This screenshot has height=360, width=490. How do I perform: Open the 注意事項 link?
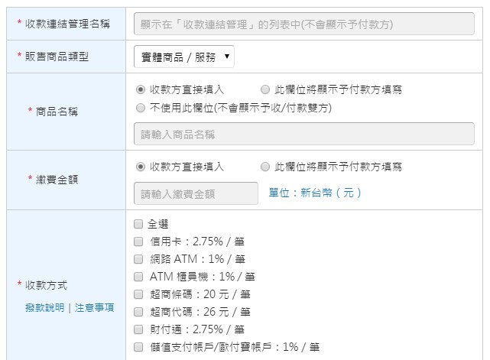click(x=94, y=308)
